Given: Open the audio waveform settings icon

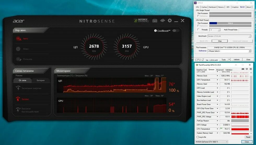Looking at the screenshot, I should click(x=162, y=20).
